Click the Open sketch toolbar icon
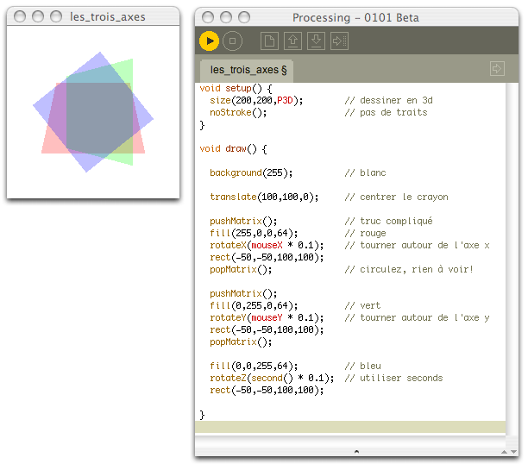This screenshot has width=528, height=470. (293, 41)
